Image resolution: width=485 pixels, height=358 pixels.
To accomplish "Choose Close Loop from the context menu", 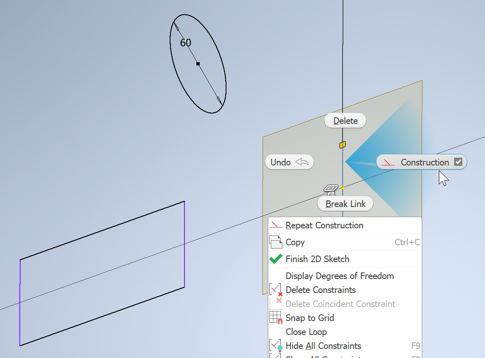I will coord(306,332).
